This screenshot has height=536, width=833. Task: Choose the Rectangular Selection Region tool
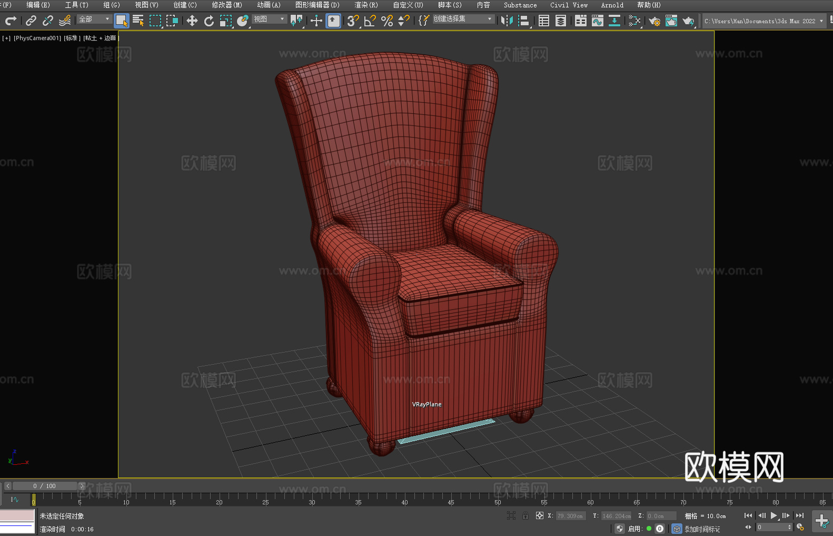[155, 21]
